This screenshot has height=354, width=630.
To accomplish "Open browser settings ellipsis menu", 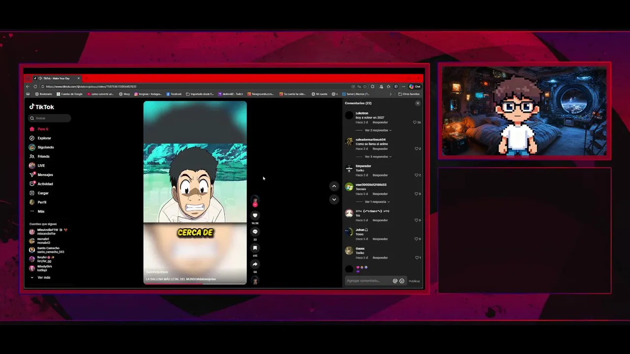I will [403, 87].
